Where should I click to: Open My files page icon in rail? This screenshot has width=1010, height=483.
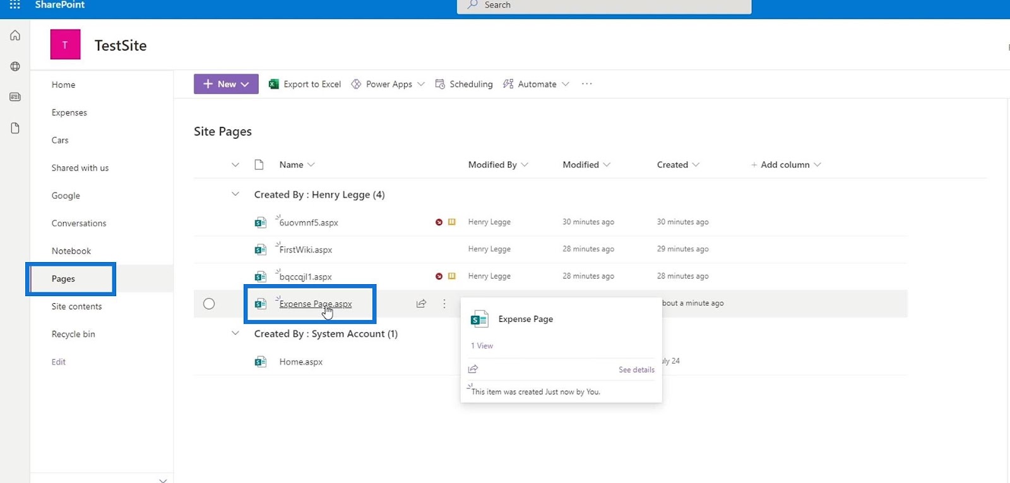click(x=15, y=128)
